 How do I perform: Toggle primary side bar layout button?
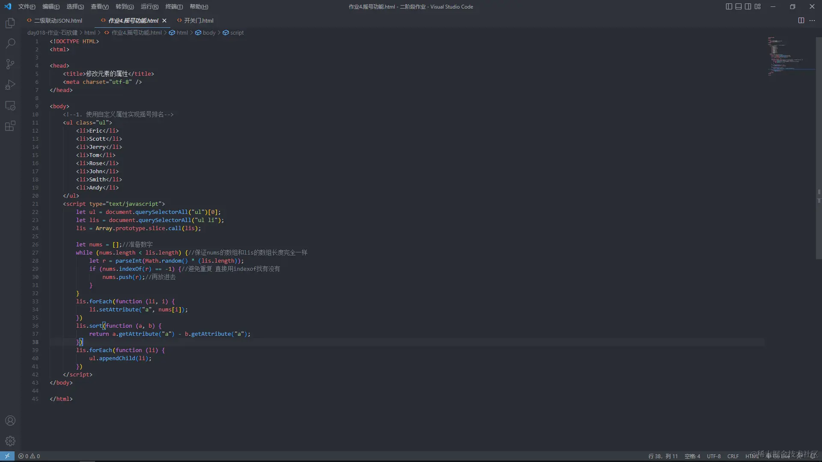point(729,6)
